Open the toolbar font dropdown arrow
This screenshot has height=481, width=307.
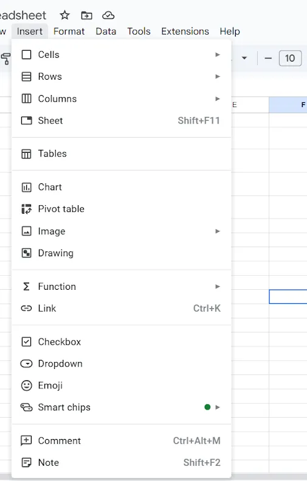pyautogui.click(x=244, y=58)
